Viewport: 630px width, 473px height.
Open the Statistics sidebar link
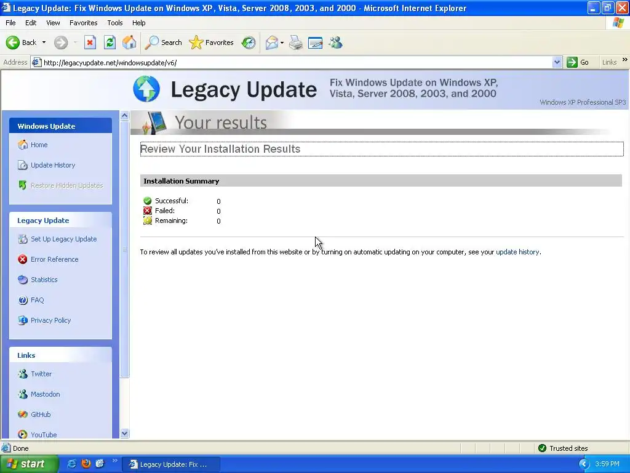(44, 280)
